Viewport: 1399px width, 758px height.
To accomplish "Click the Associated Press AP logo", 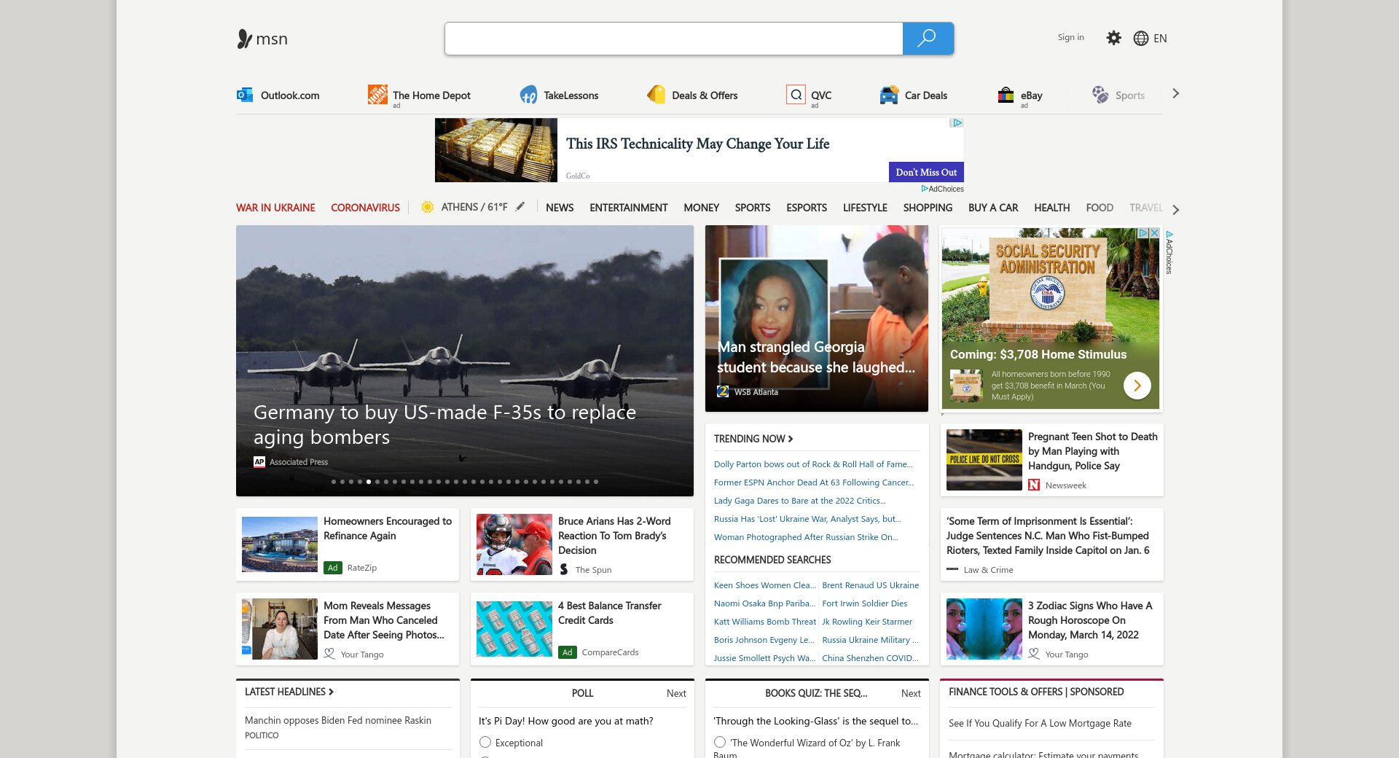I will pos(259,462).
